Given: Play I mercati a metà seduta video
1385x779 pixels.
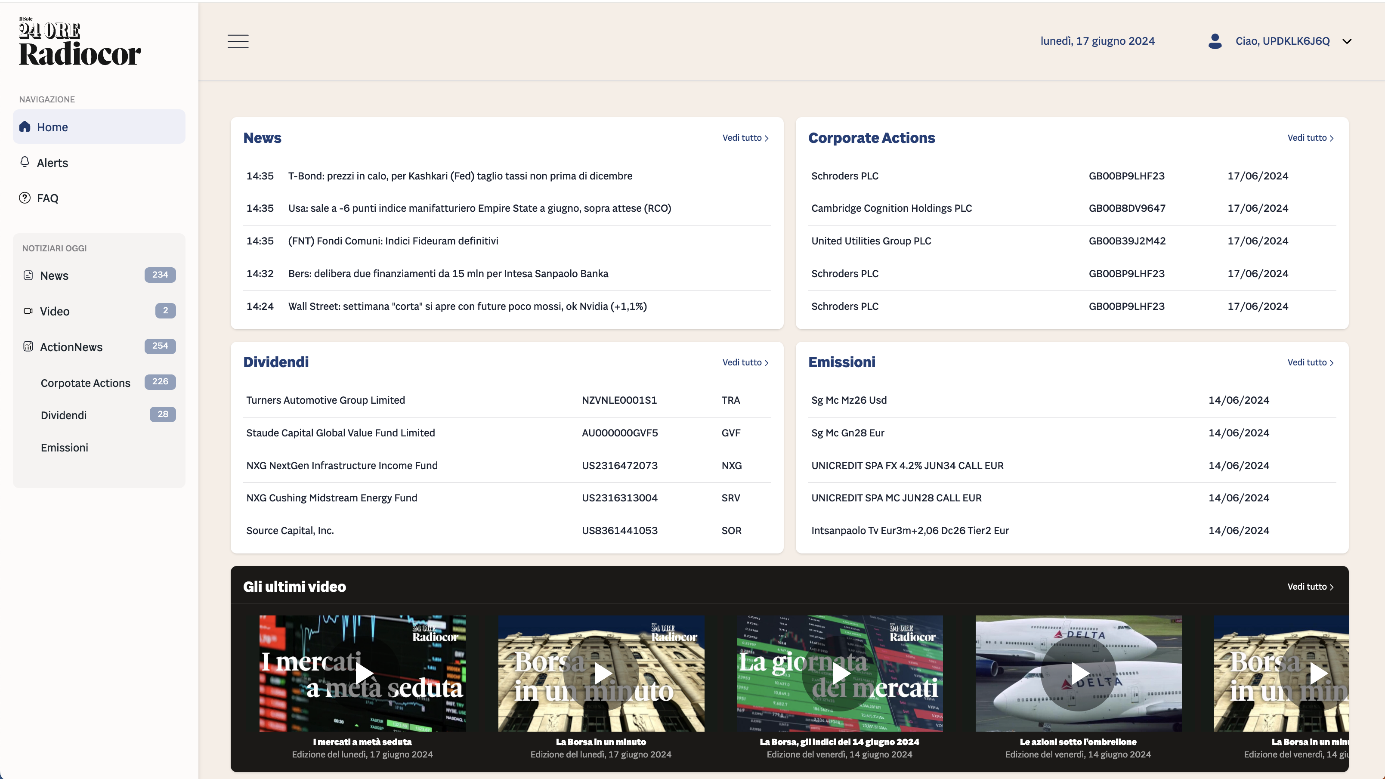Looking at the screenshot, I should click(363, 673).
